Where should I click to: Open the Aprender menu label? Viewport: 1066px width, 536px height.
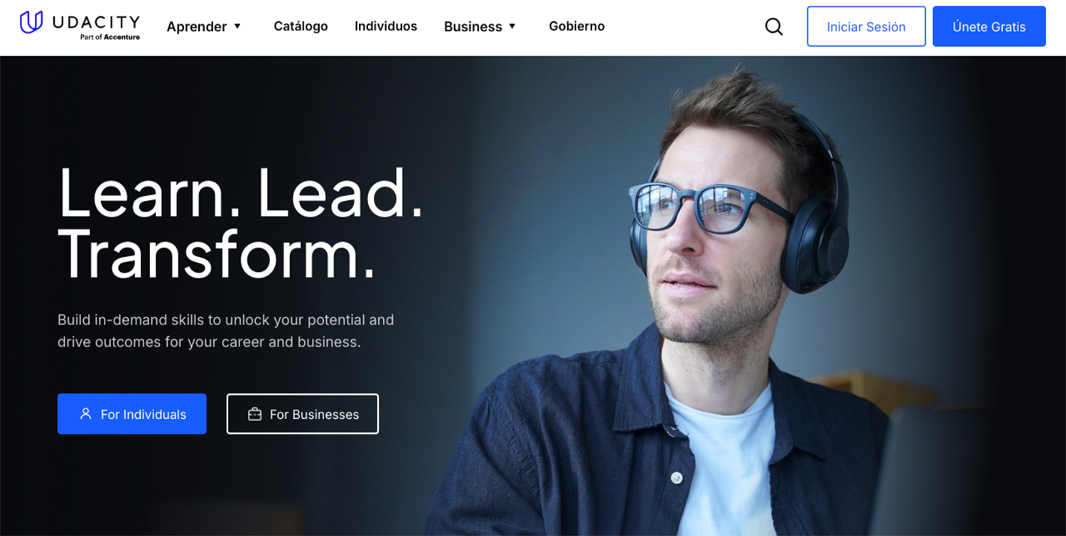pyautogui.click(x=197, y=26)
